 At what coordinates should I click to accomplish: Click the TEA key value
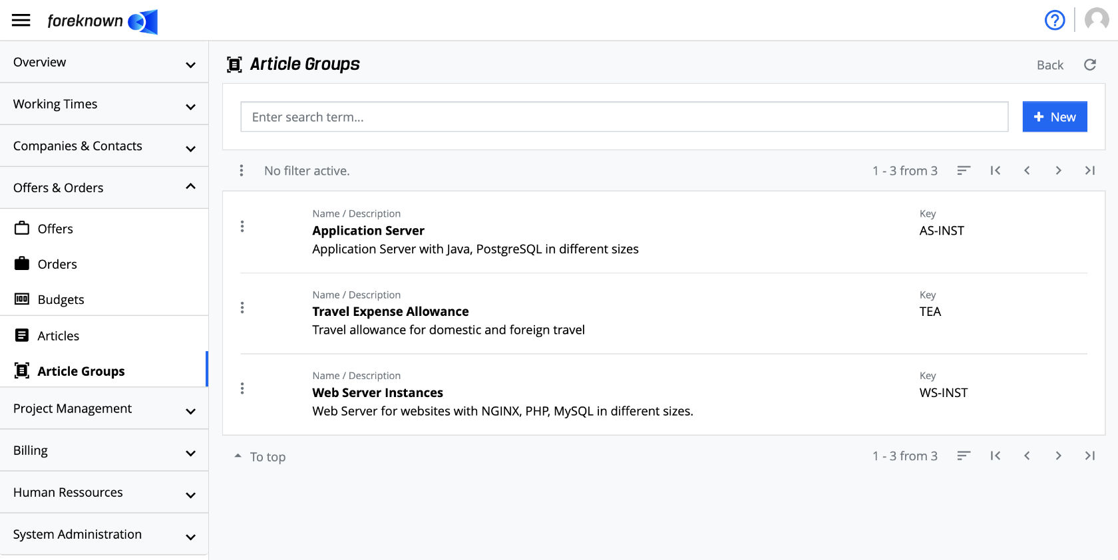pos(930,311)
